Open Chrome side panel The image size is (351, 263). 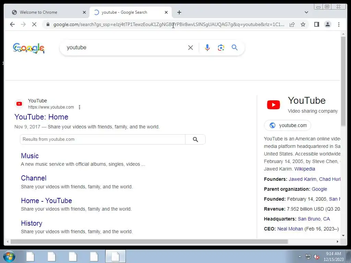pyautogui.click(x=316, y=24)
